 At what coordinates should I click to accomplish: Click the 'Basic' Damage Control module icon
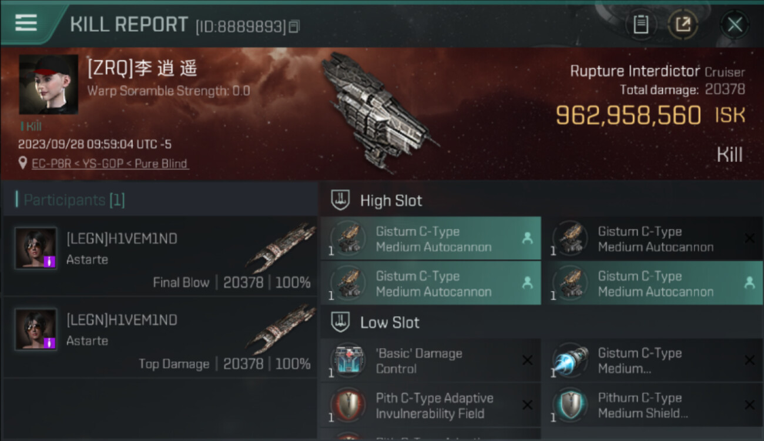click(x=348, y=360)
